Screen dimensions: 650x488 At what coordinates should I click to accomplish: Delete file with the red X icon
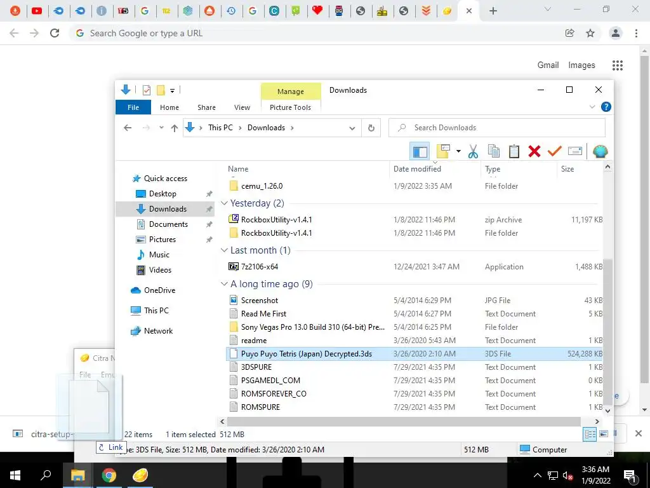(534, 151)
